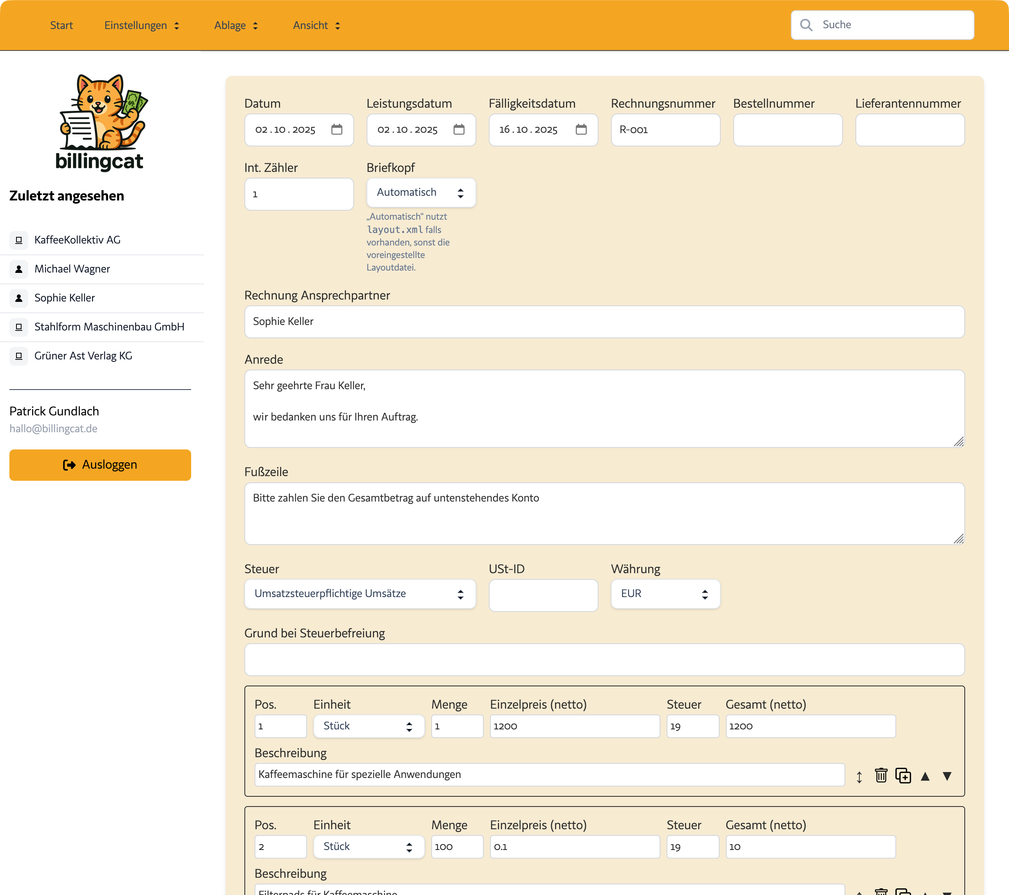Screen dimensions: 1009x895
Task: Open the Einheit Stück dropdown for position 1
Action: (x=368, y=726)
